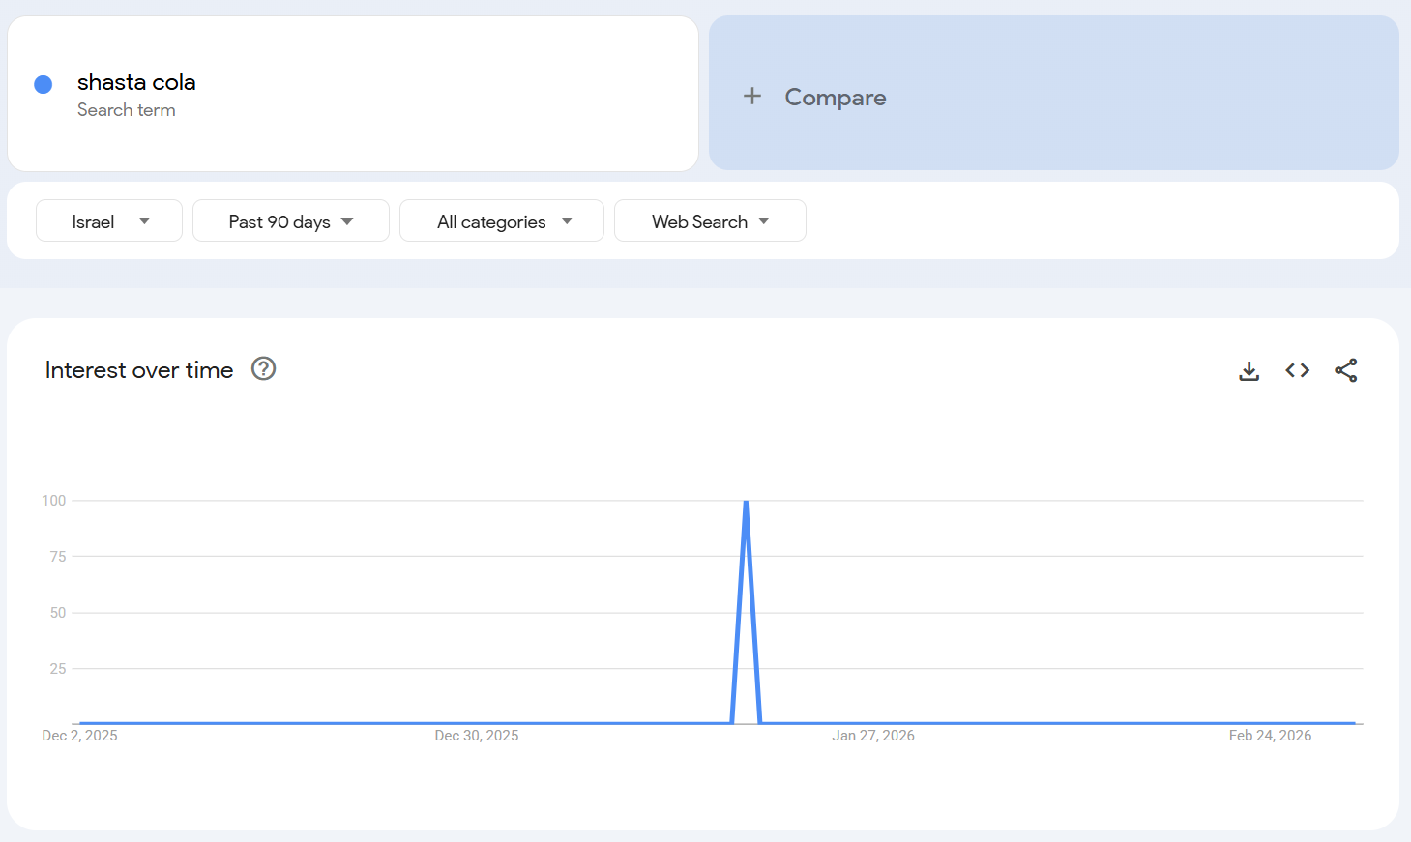
Task: Click the Dec 30, 2025 date label
Action: 476,736
